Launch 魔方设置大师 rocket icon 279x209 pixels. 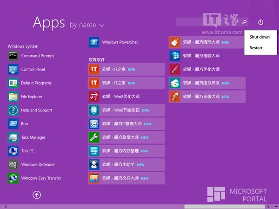[x=175, y=97]
